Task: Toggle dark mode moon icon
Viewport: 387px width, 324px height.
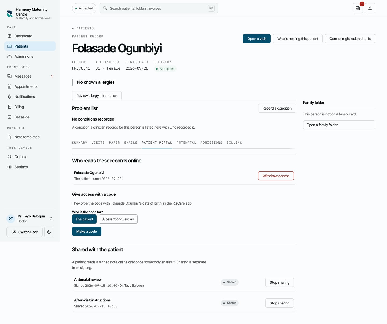Action: click(x=49, y=232)
